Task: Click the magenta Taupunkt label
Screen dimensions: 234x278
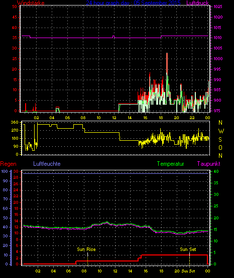Action: 208,164
